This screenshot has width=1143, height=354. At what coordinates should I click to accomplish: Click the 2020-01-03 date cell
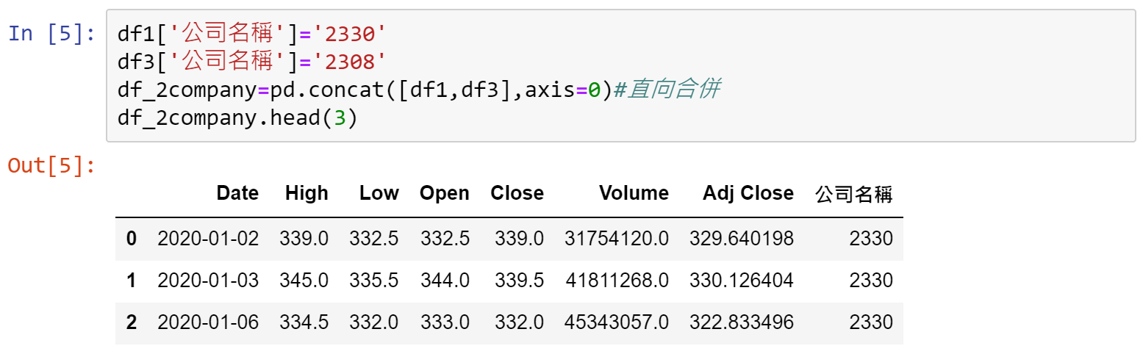(208, 281)
